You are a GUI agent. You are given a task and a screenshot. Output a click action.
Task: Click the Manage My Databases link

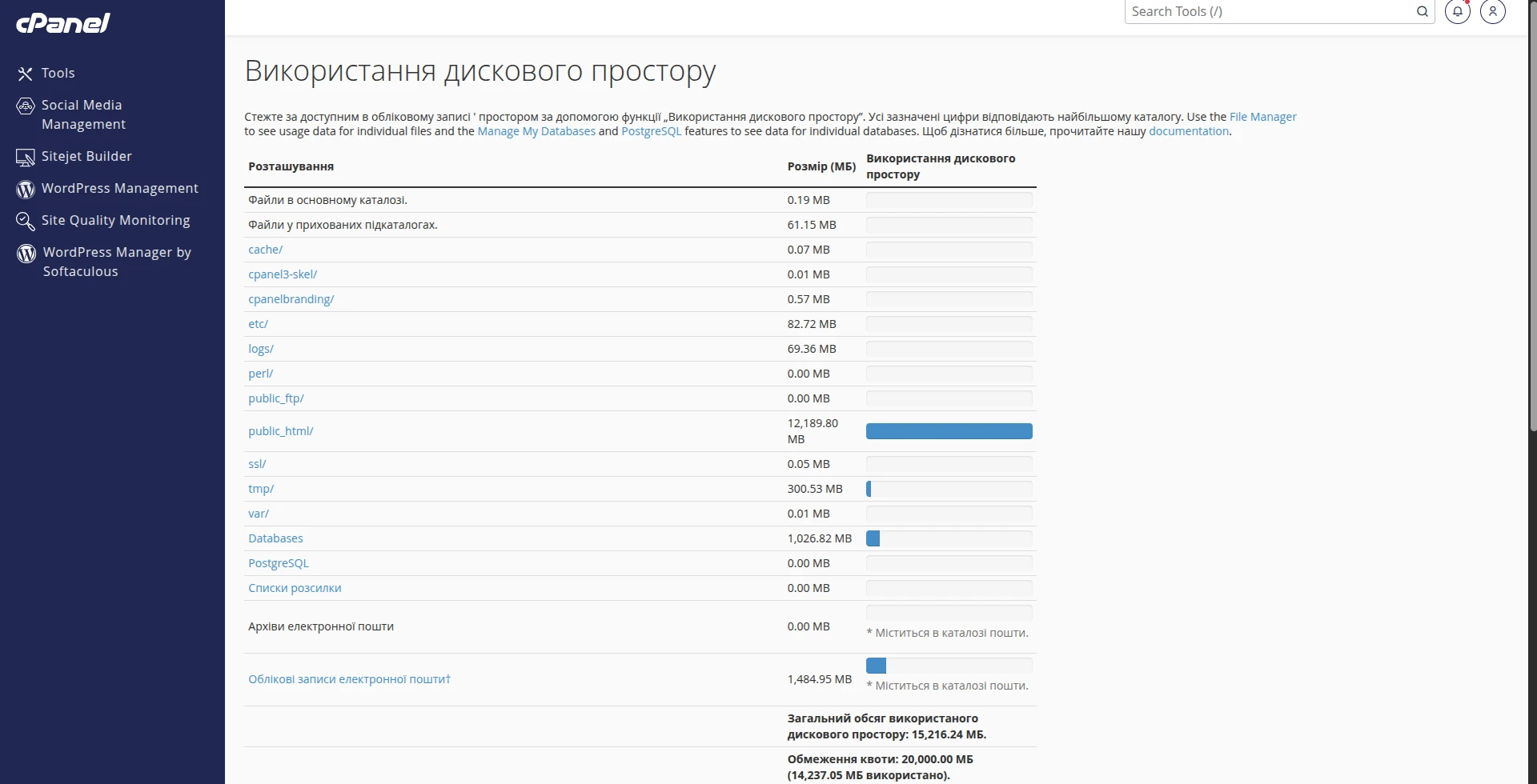click(536, 130)
